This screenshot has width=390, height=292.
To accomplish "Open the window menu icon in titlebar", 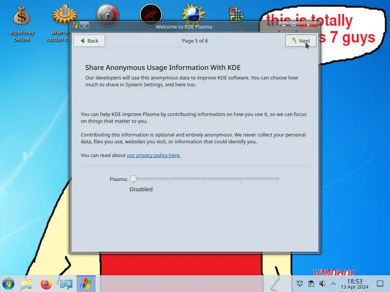I will click(x=75, y=25).
